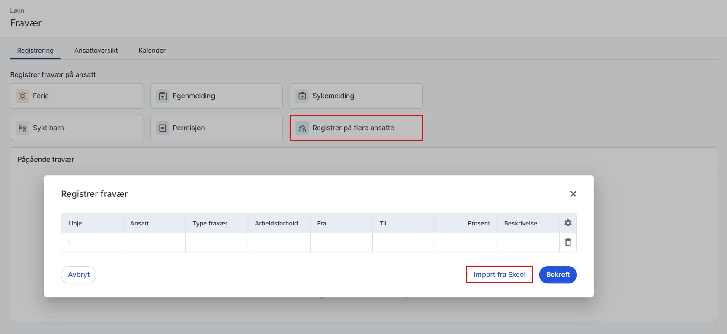Click the Pågående fravær heading

coord(45,160)
